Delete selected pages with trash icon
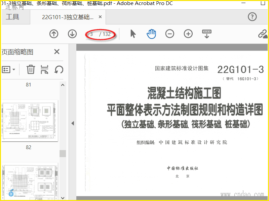This screenshot has width=269, height=201. tap(31, 69)
